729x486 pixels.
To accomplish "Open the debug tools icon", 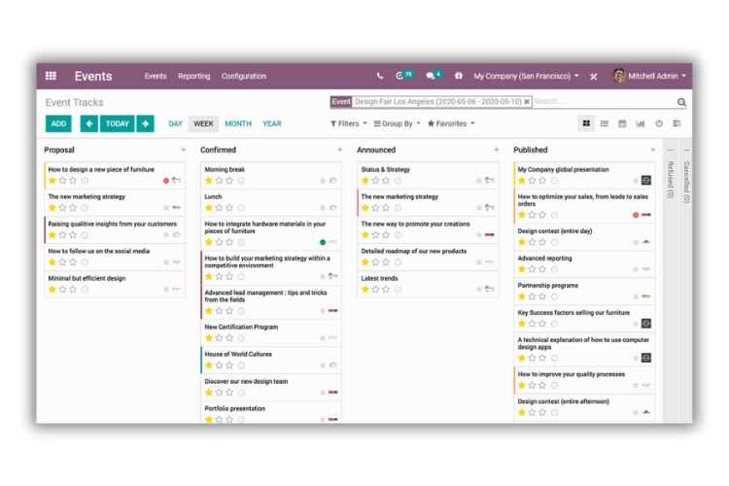I will tap(594, 76).
